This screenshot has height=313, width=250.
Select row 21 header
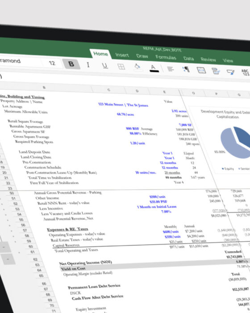click(6, 178)
